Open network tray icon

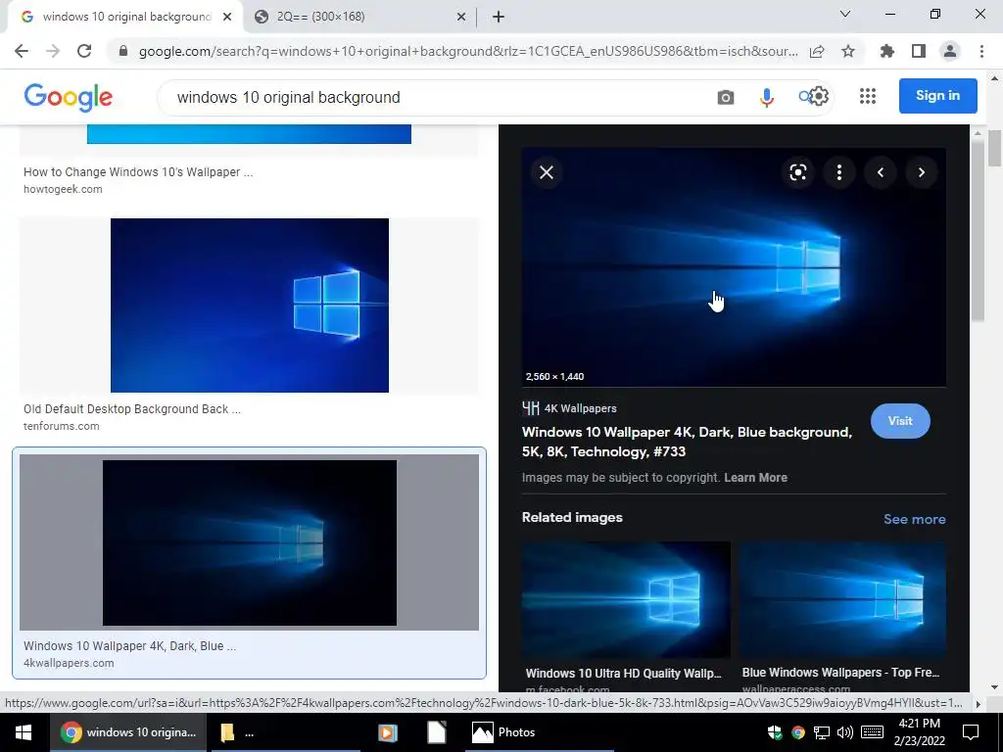822,732
